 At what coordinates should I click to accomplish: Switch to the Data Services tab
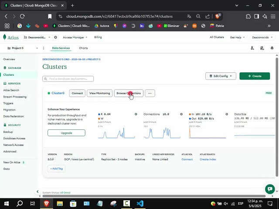[61, 48]
